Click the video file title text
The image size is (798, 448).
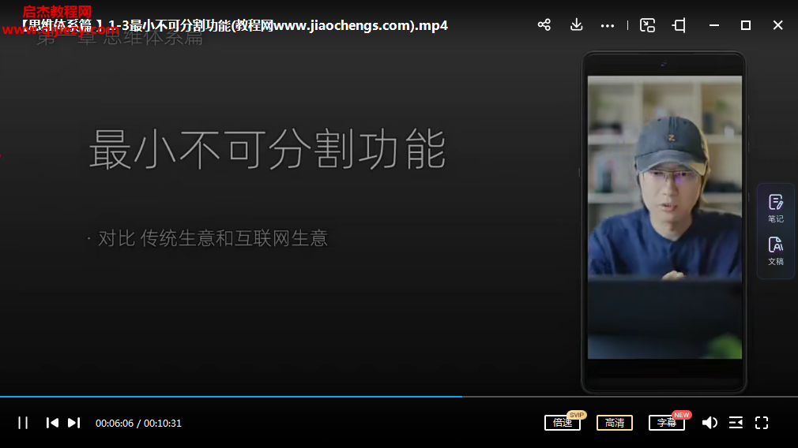[x=234, y=25]
